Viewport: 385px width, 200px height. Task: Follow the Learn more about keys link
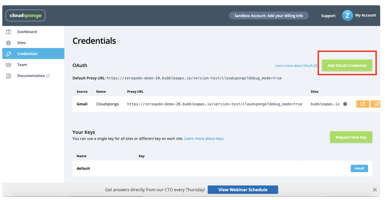[204, 139]
